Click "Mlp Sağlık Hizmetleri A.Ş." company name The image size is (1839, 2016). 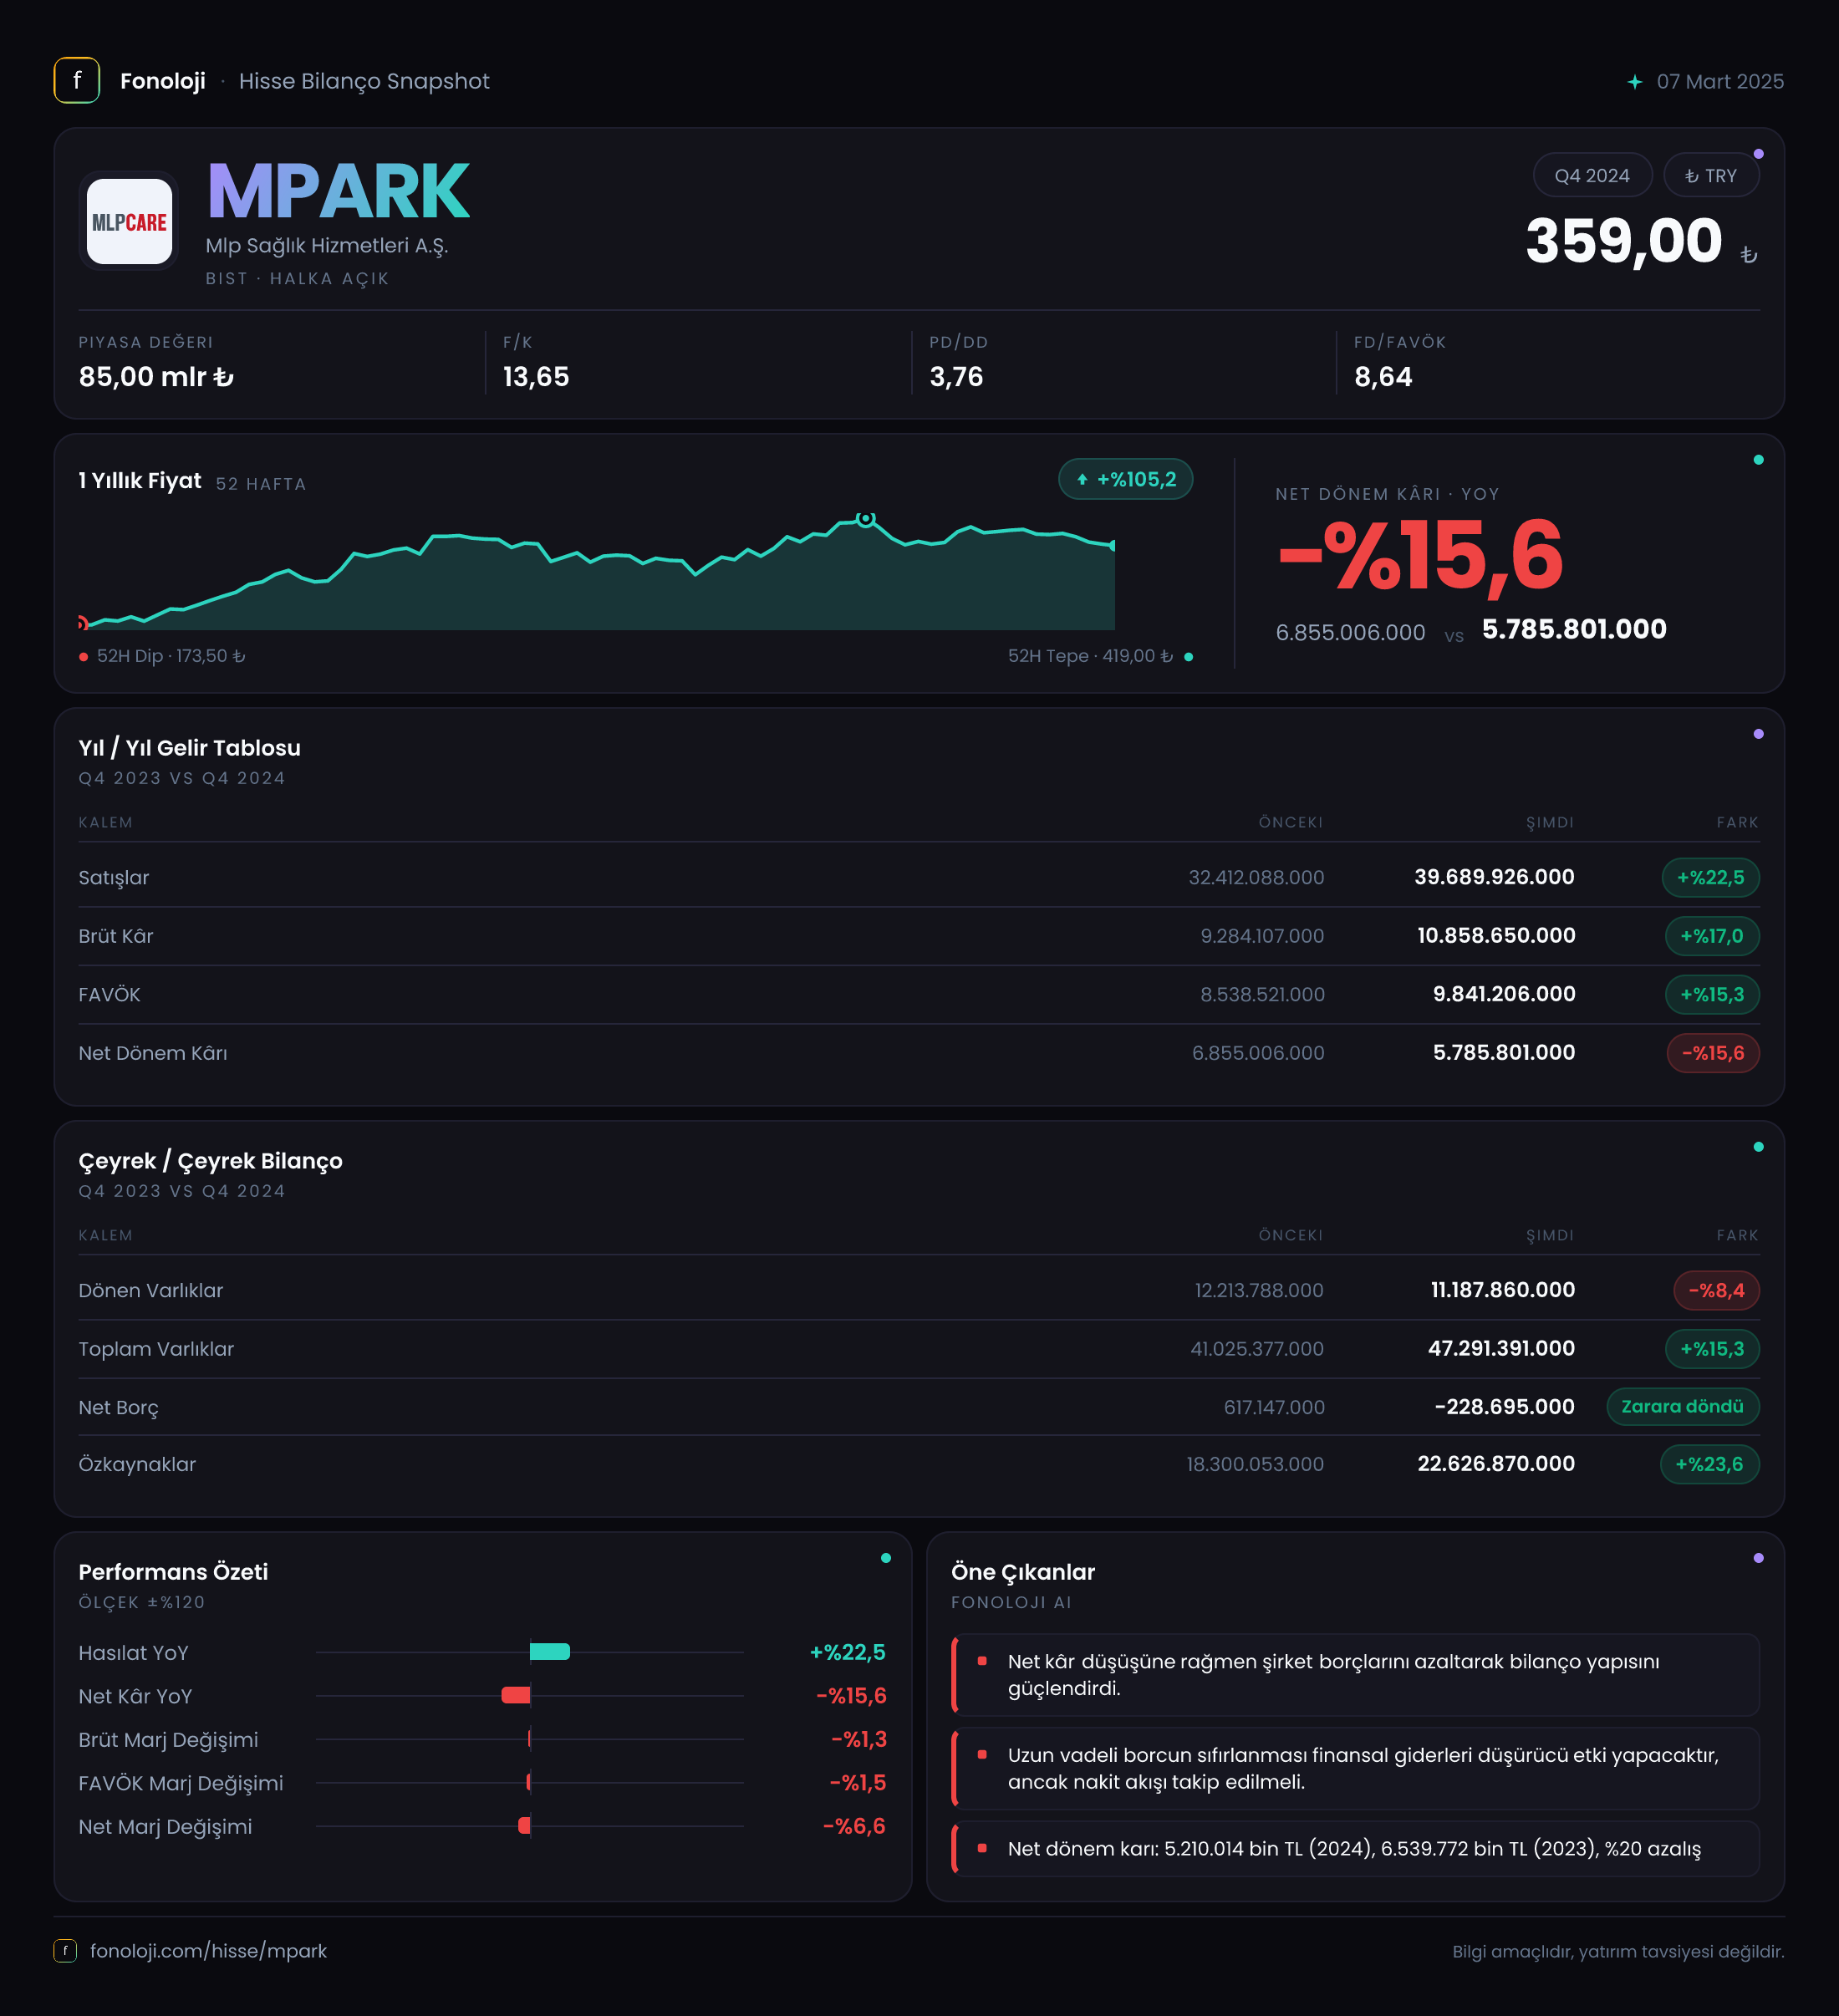click(x=327, y=246)
